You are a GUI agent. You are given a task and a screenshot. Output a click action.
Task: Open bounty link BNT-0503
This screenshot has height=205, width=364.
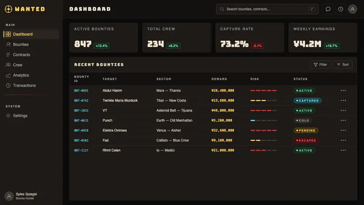81,141
